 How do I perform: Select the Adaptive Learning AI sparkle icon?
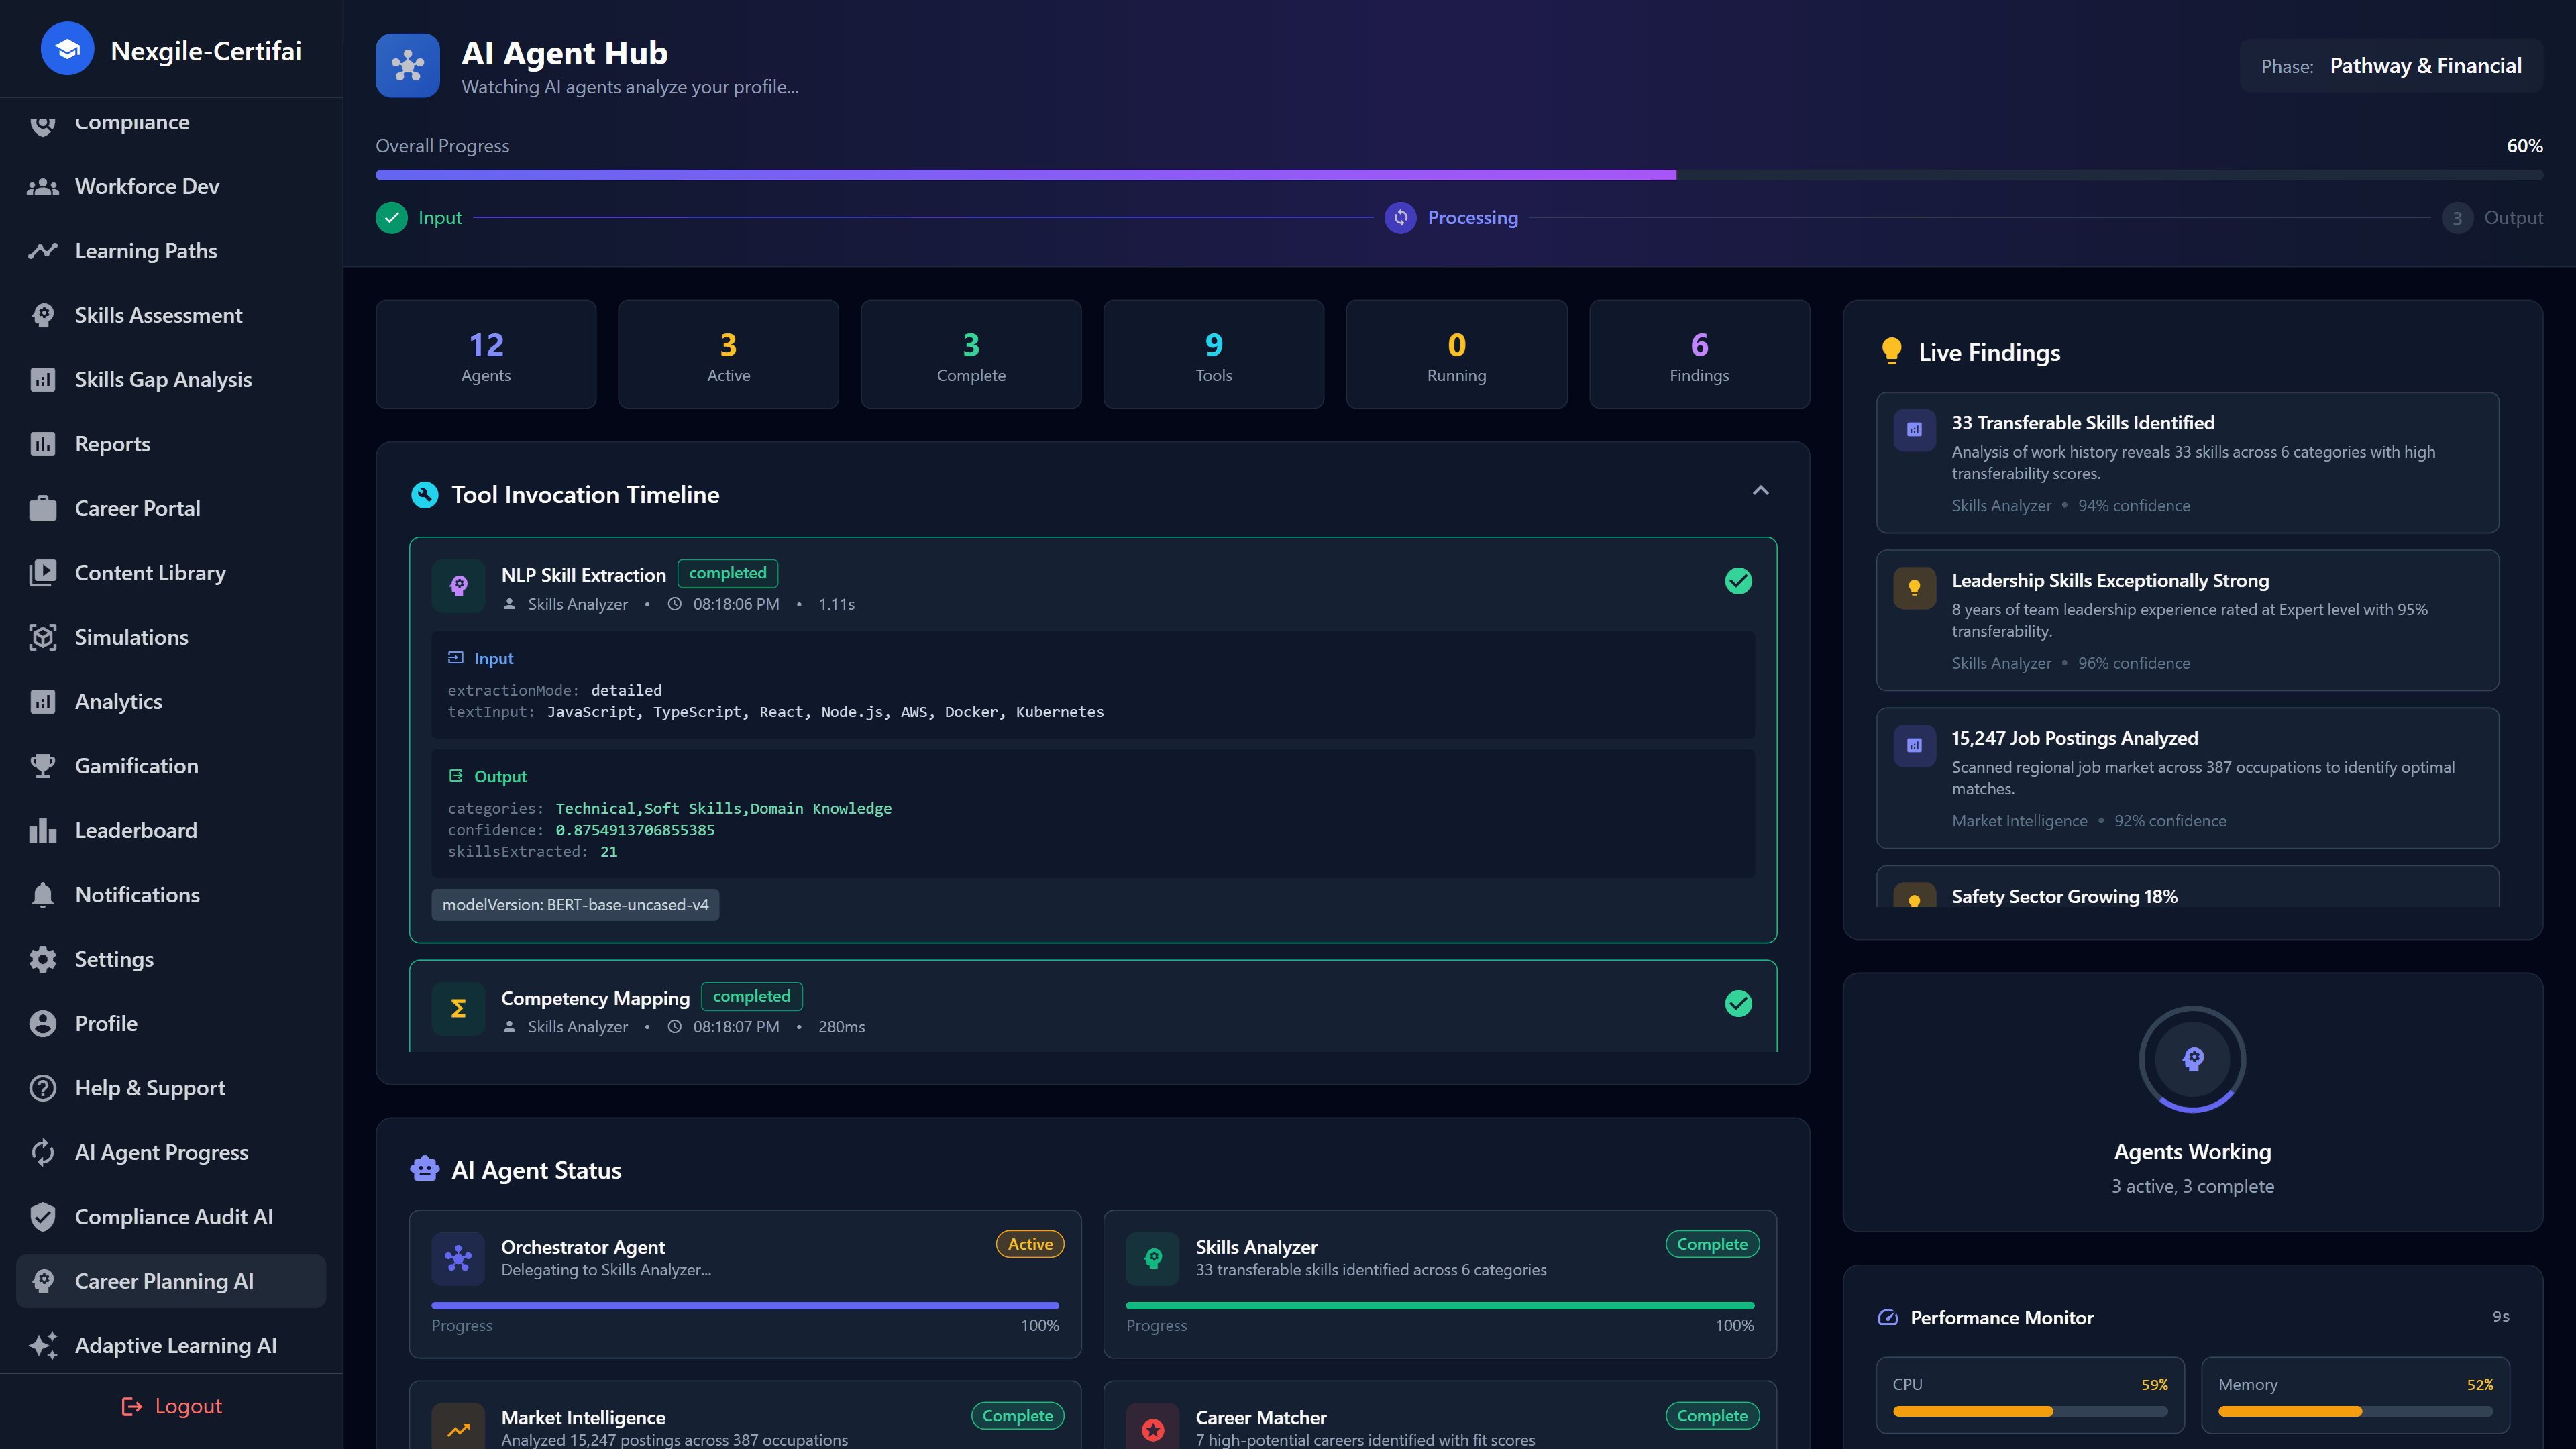pos(43,1345)
